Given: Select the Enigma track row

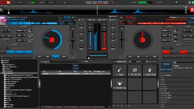Looking at the screenshot, I should pos(75,74).
